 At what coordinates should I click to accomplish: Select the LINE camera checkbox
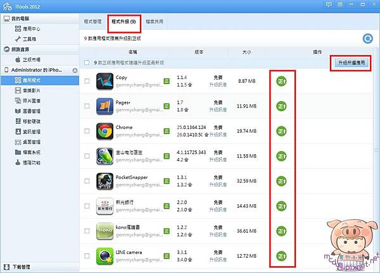(87, 256)
